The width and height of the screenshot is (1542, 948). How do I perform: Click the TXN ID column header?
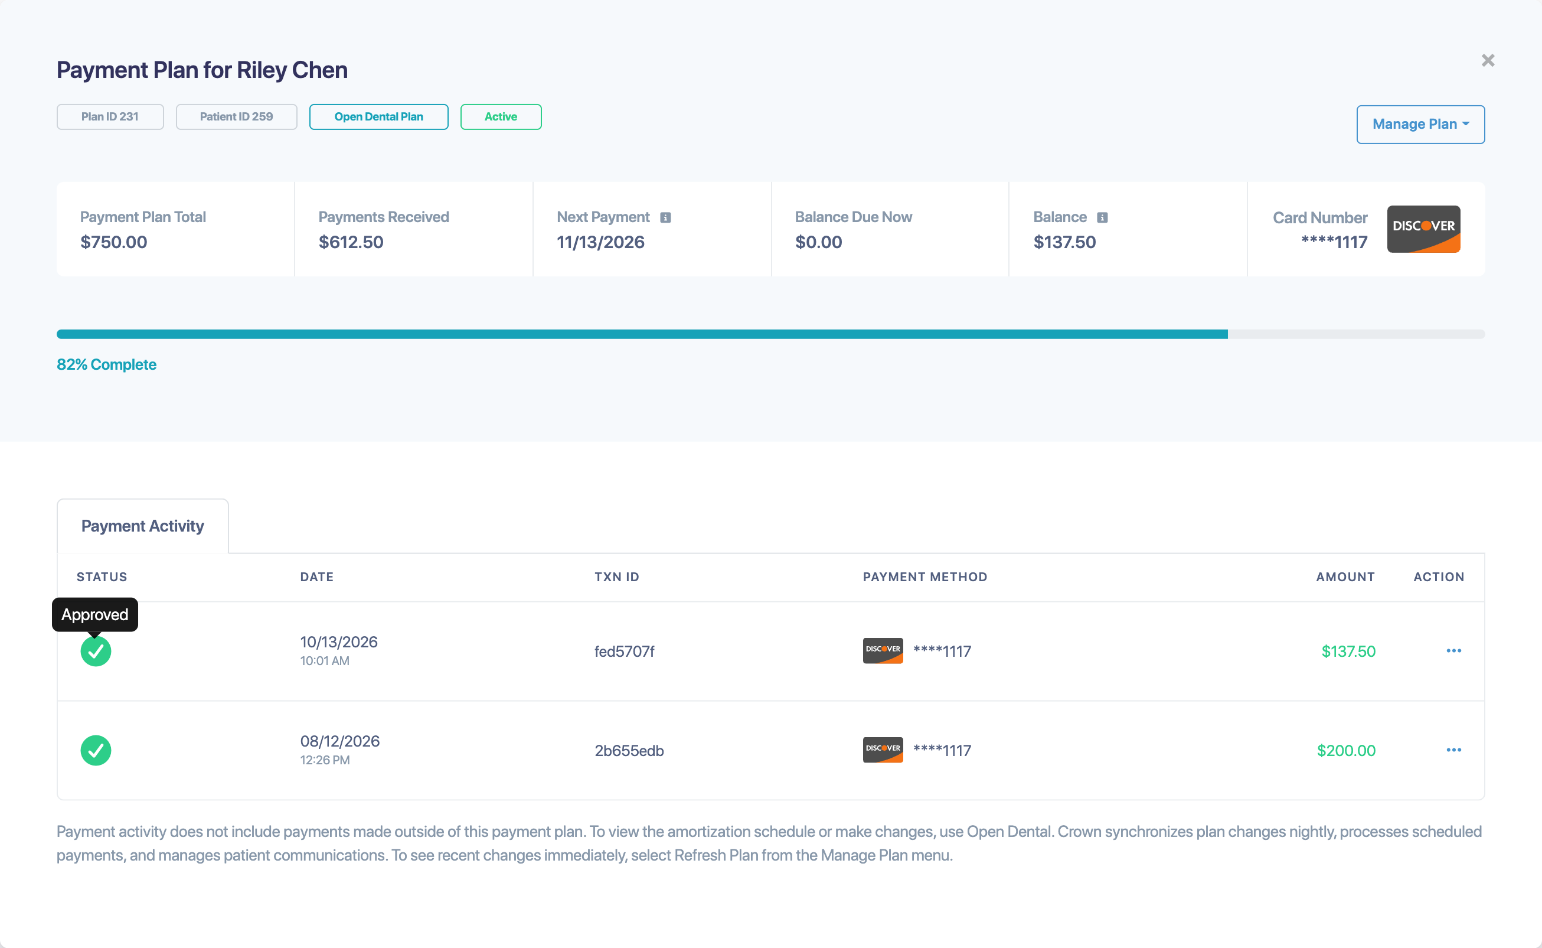pos(617,577)
